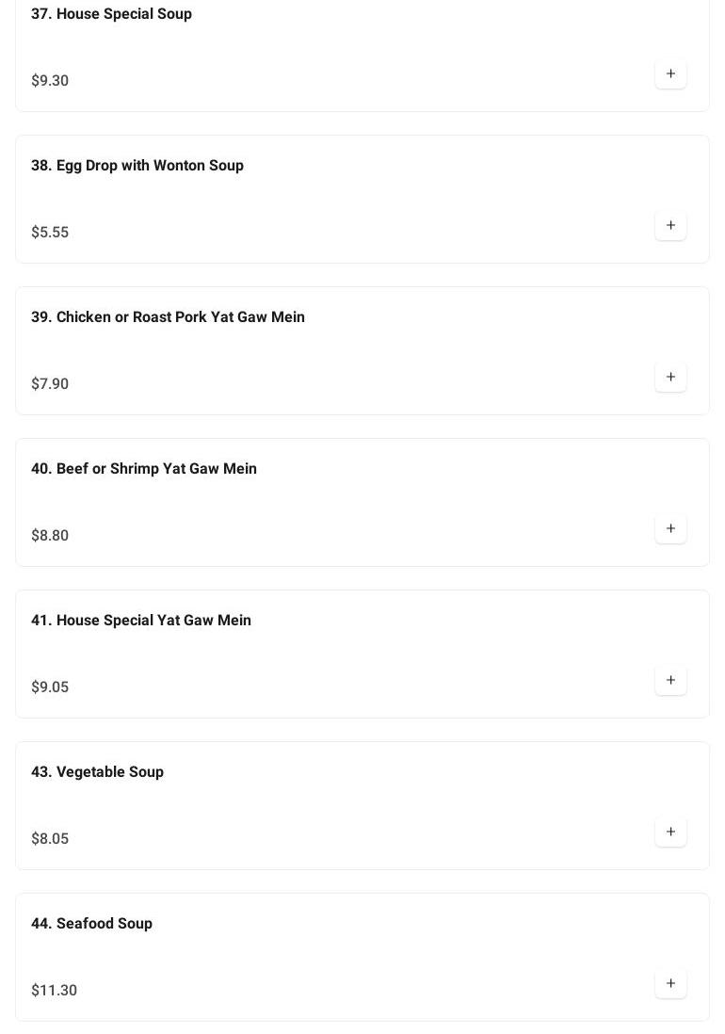
Task: Open 38. Egg Drop with Wonton Soup title
Action: point(137,166)
